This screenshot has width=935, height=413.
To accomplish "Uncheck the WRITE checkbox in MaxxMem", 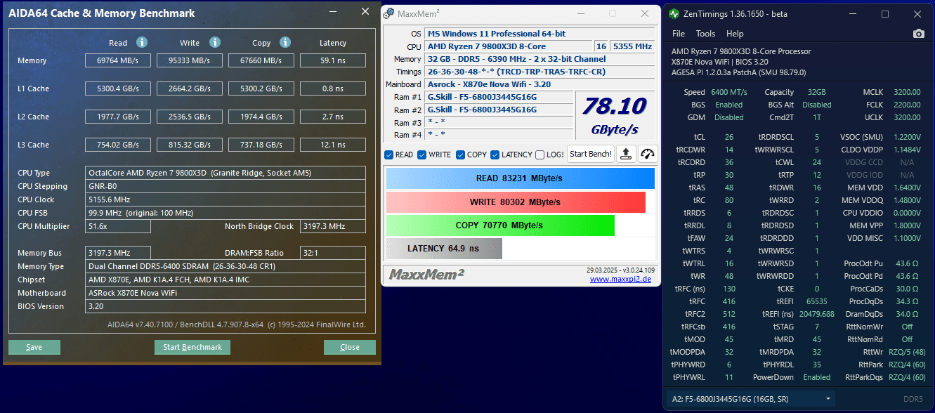I will point(422,155).
